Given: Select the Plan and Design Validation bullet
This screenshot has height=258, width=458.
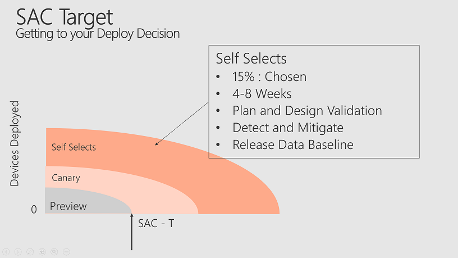Looking at the screenshot, I should click(307, 111).
